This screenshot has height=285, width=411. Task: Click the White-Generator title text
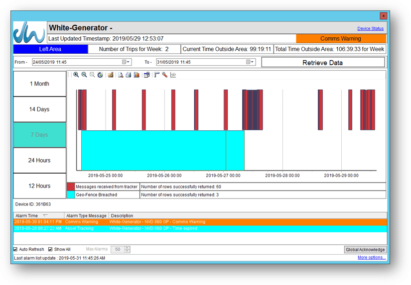pos(81,28)
